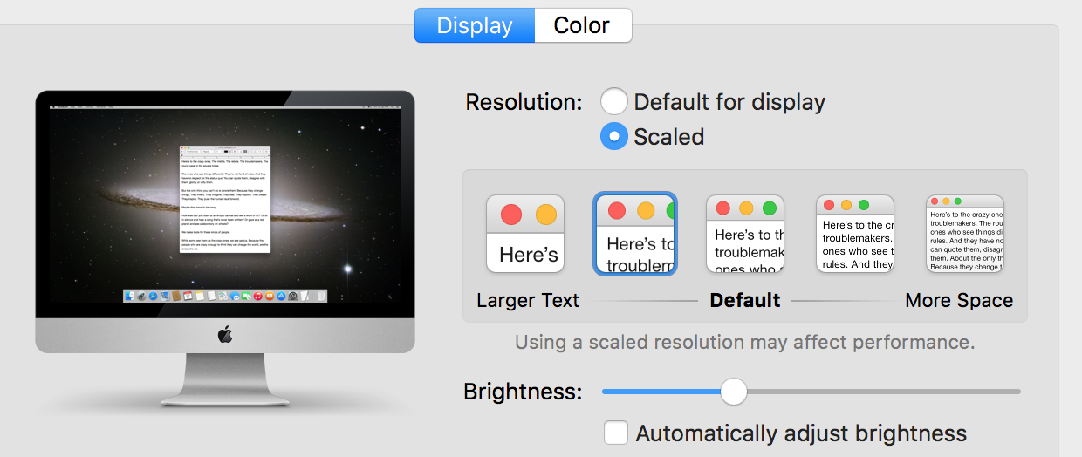Click the text window inside the iMac preview

coord(225,200)
